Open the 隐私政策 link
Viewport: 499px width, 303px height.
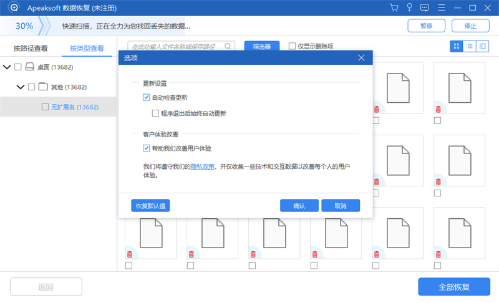point(202,166)
